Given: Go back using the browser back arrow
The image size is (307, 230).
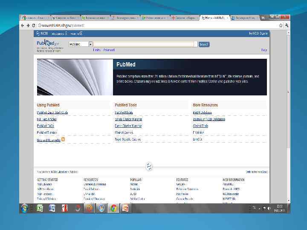Looking at the screenshot, I should point(23,26).
